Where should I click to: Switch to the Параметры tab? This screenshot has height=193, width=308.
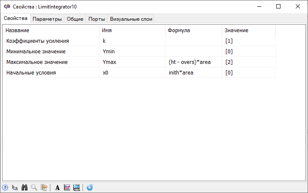pyautogui.click(x=47, y=19)
